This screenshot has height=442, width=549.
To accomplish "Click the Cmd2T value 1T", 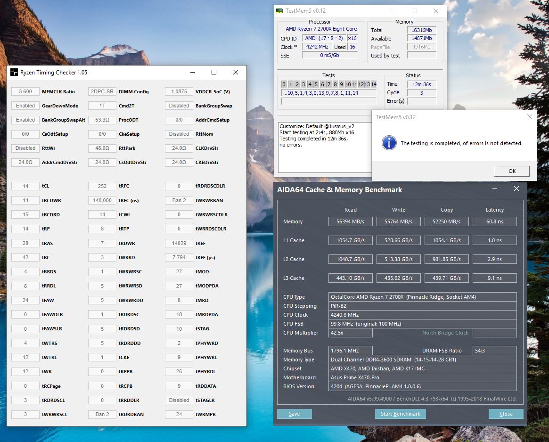I will [102, 106].
